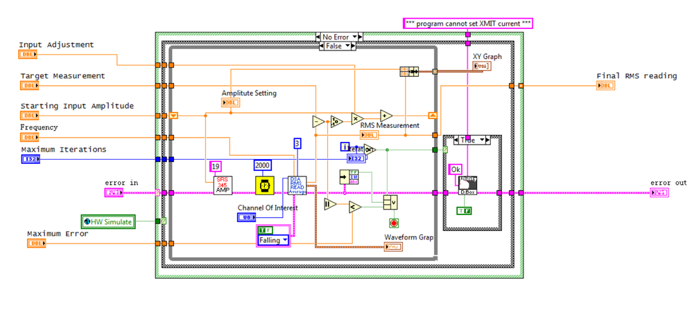Click the 2000 wait time constant

262,165
